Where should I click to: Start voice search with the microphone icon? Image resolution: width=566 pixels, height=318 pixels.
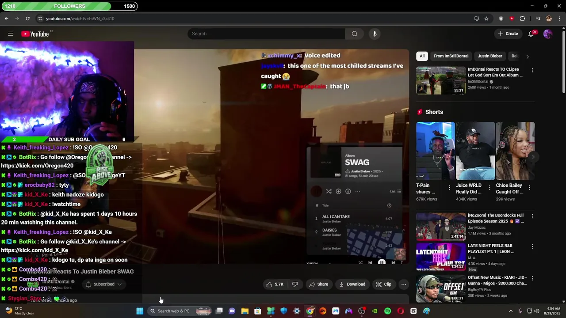tap(375, 34)
